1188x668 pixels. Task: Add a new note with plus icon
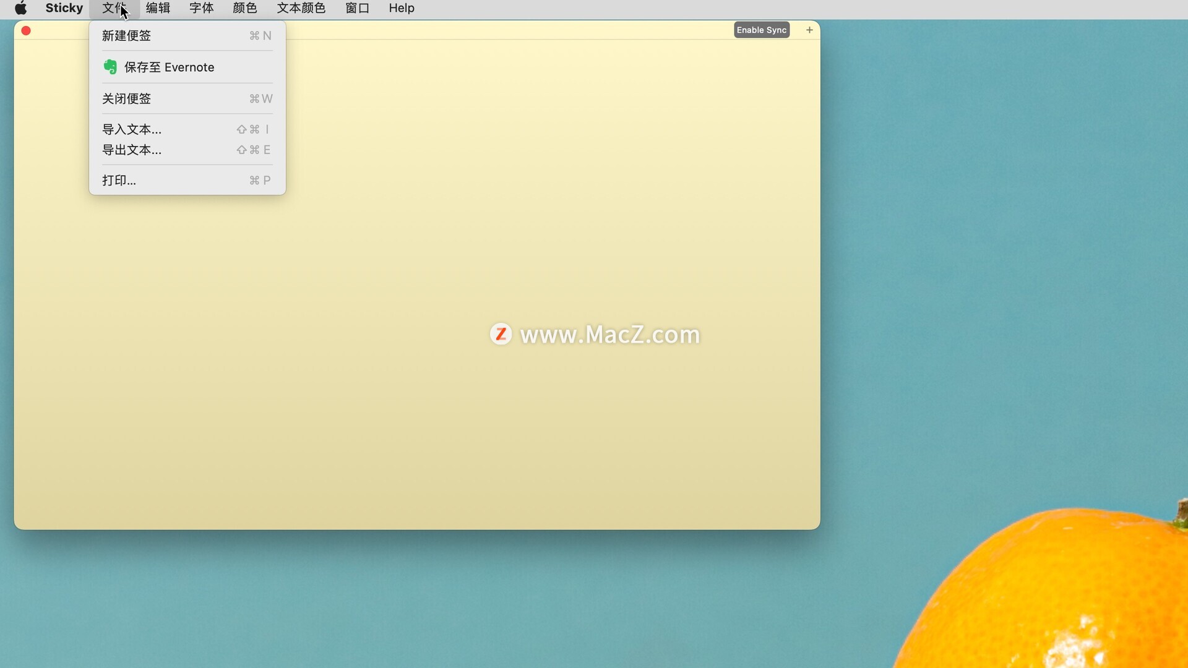click(809, 30)
